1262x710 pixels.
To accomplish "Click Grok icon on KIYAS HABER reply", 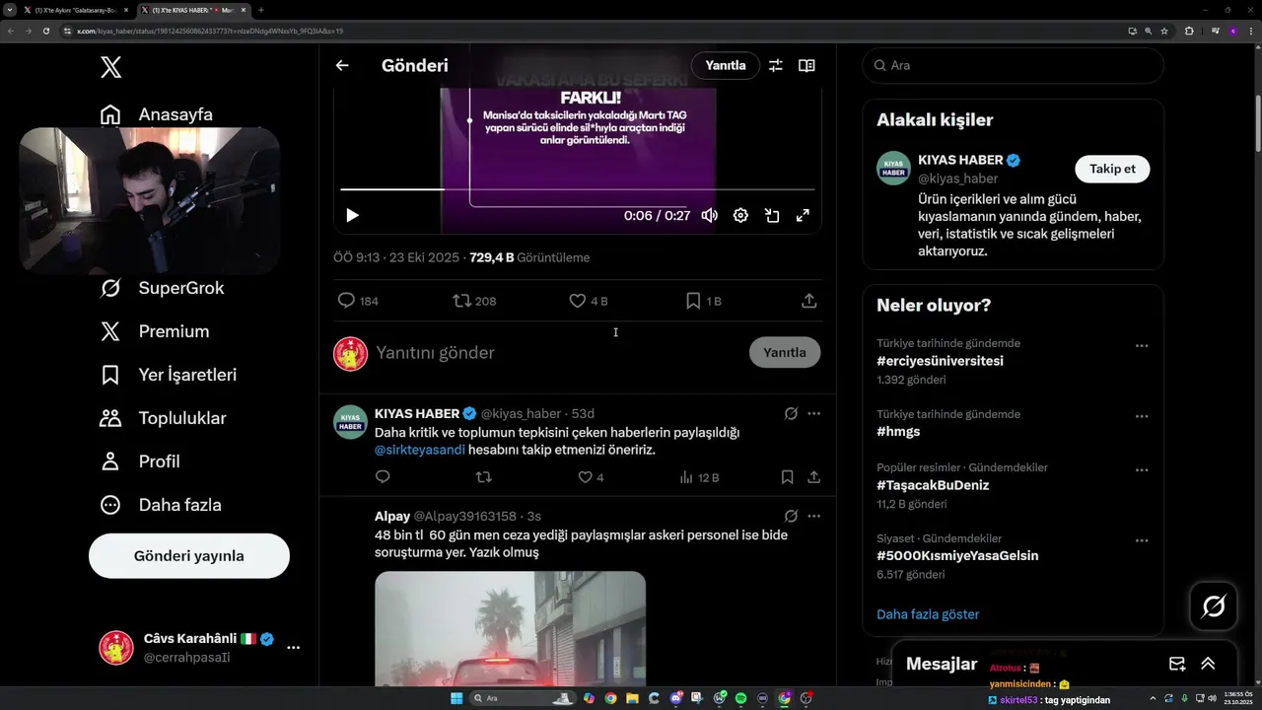I will pos(791,413).
